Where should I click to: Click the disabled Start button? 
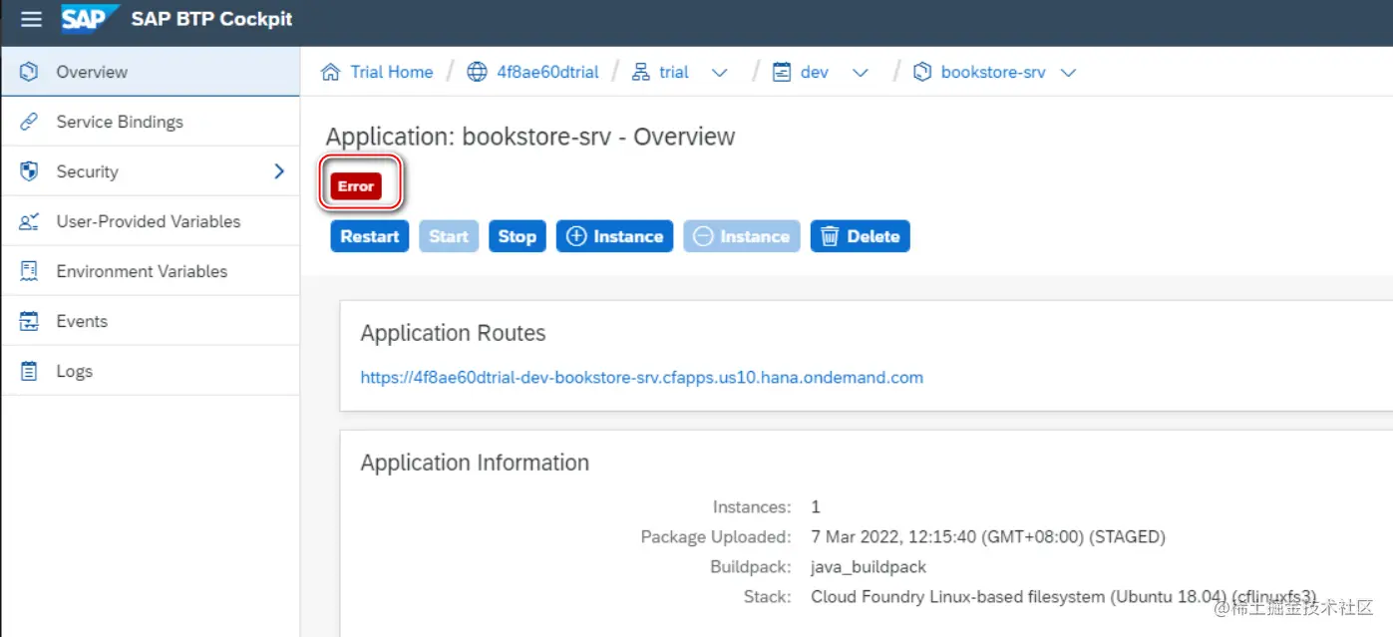(x=449, y=236)
